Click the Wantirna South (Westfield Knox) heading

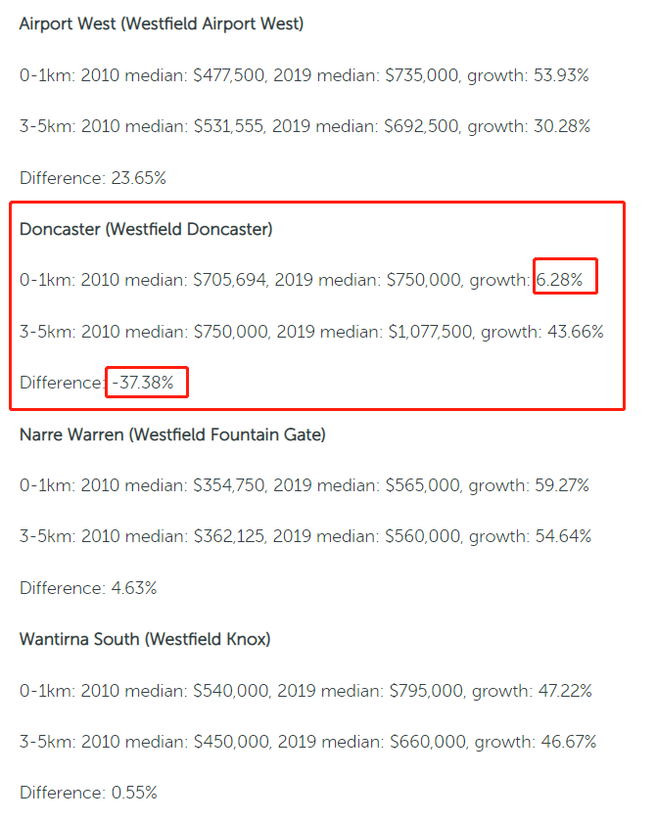pyautogui.click(x=145, y=639)
